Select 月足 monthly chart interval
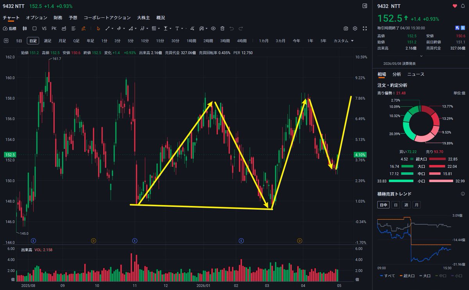 [62, 41]
